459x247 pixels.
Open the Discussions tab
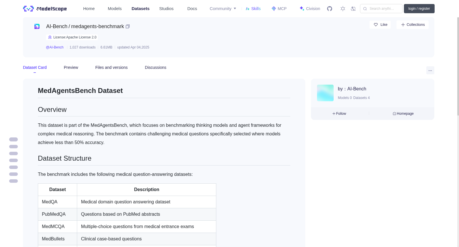[155, 67]
